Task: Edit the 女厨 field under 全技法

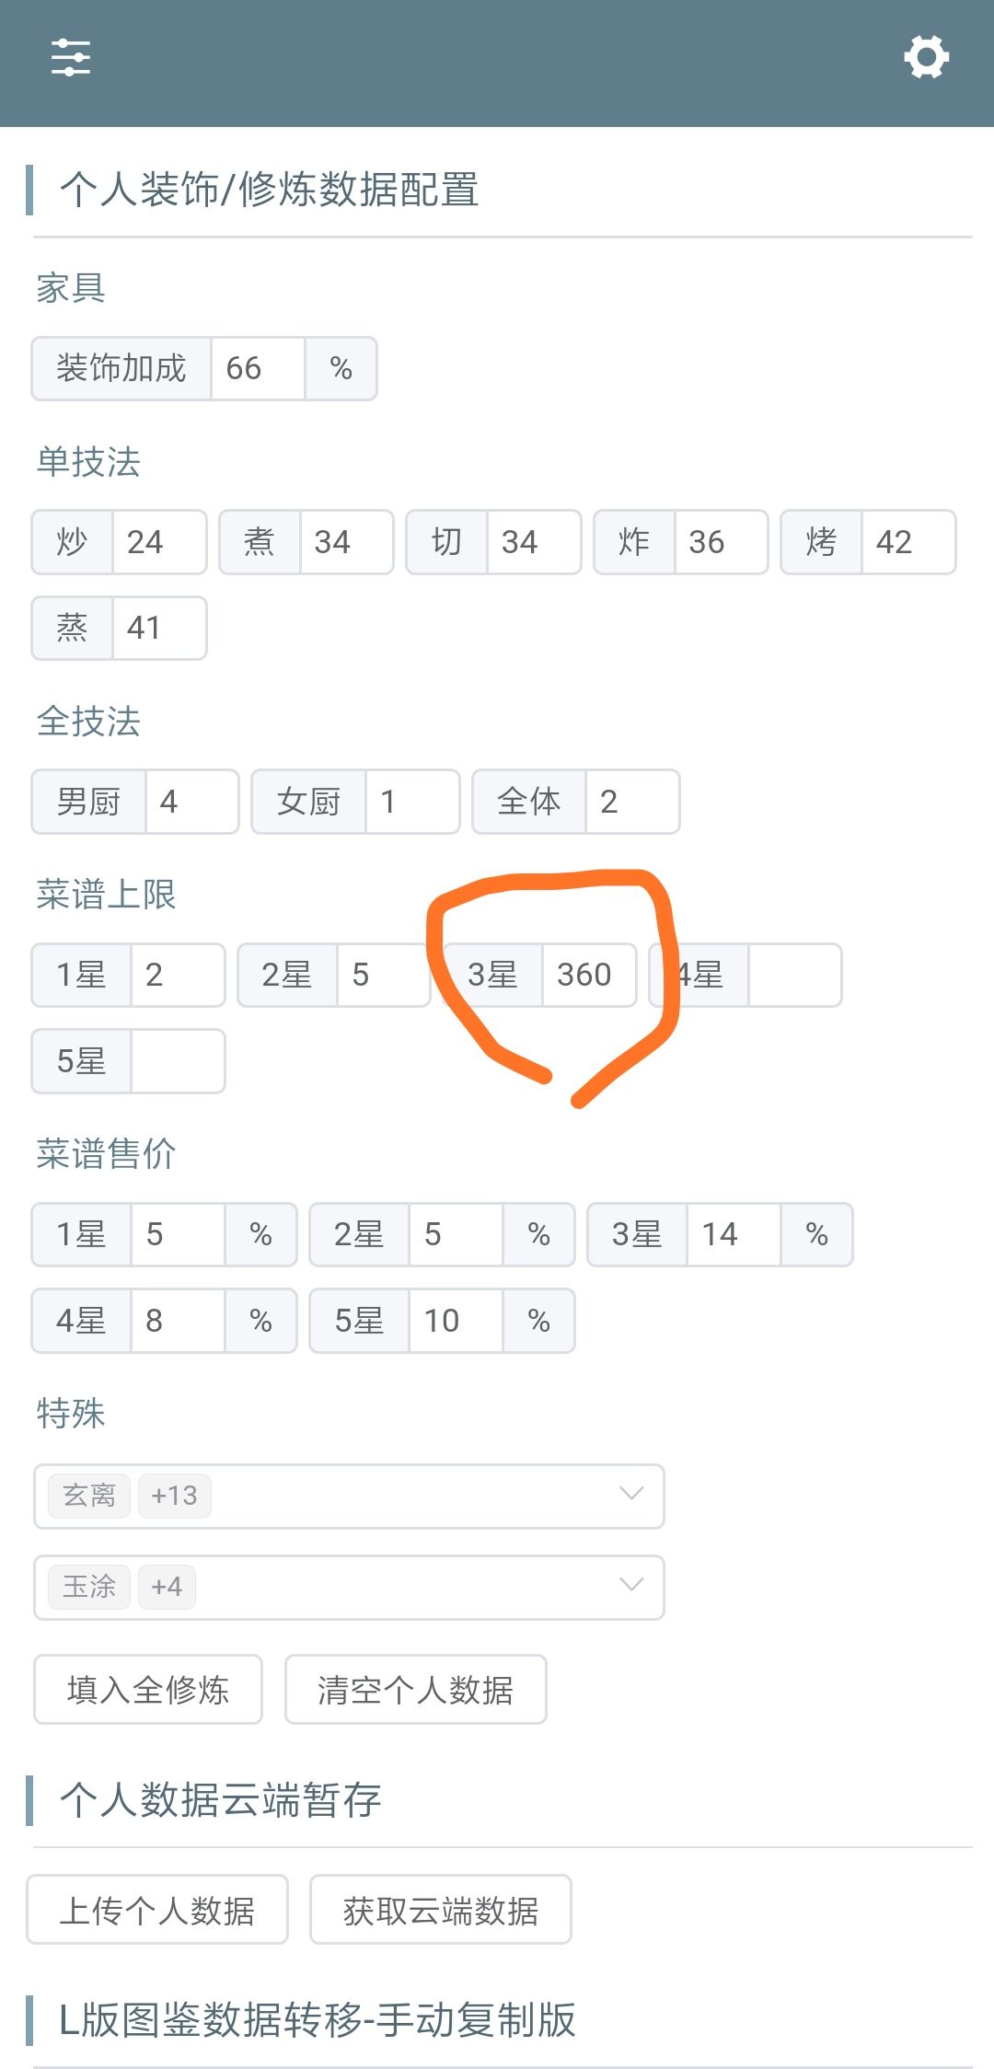Action: click(411, 802)
